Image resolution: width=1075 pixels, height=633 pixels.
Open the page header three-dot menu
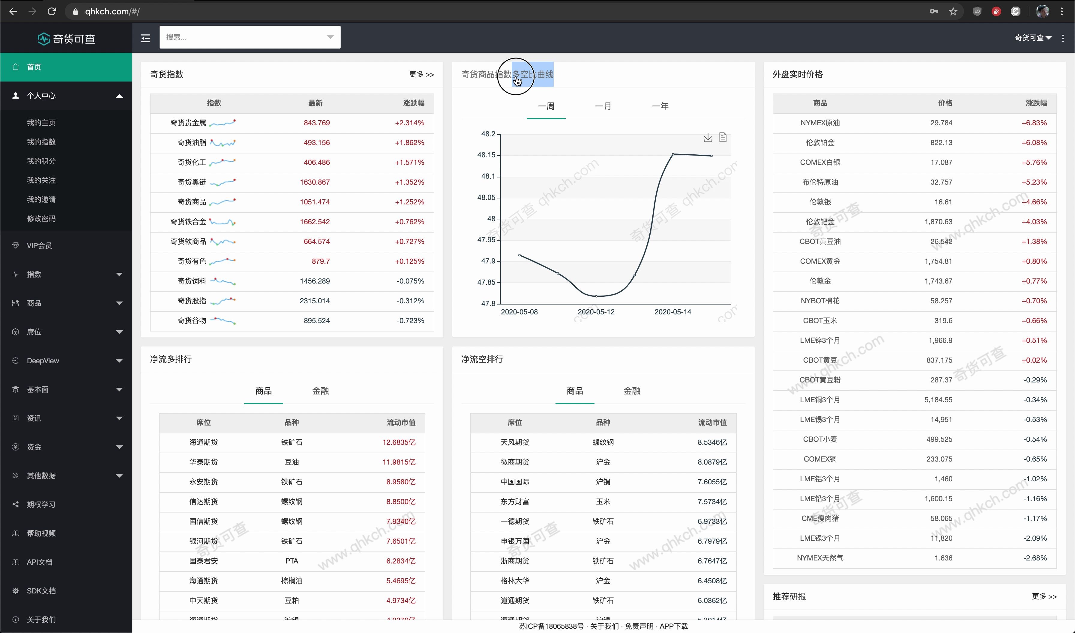coord(1063,38)
